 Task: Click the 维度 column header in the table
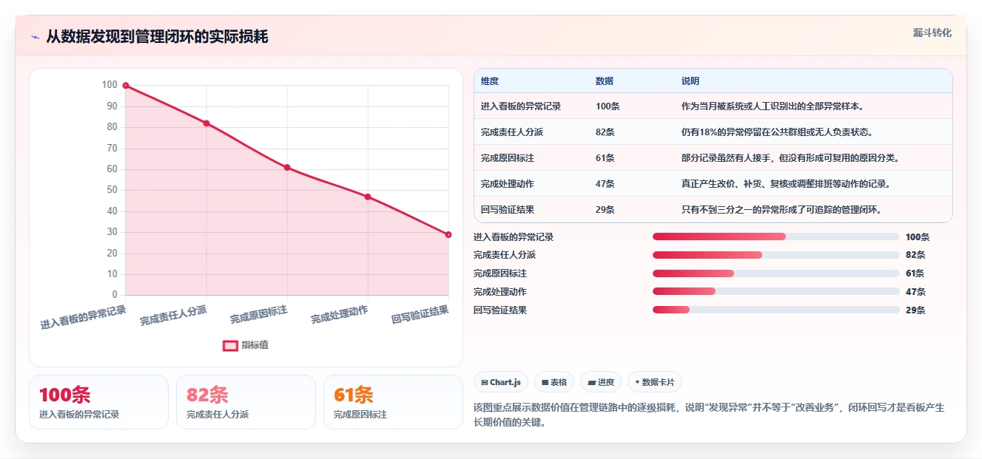[489, 81]
